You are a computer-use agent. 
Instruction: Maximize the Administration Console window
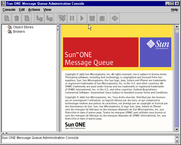click(x=172, y=4)
